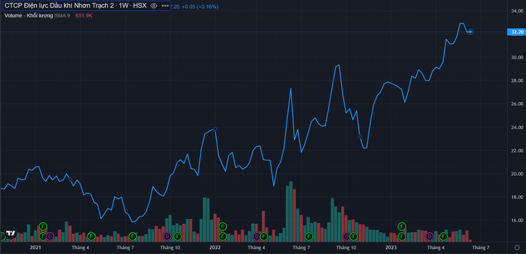Toggle the eye visibility icon beside HSX

click(153, 5)
